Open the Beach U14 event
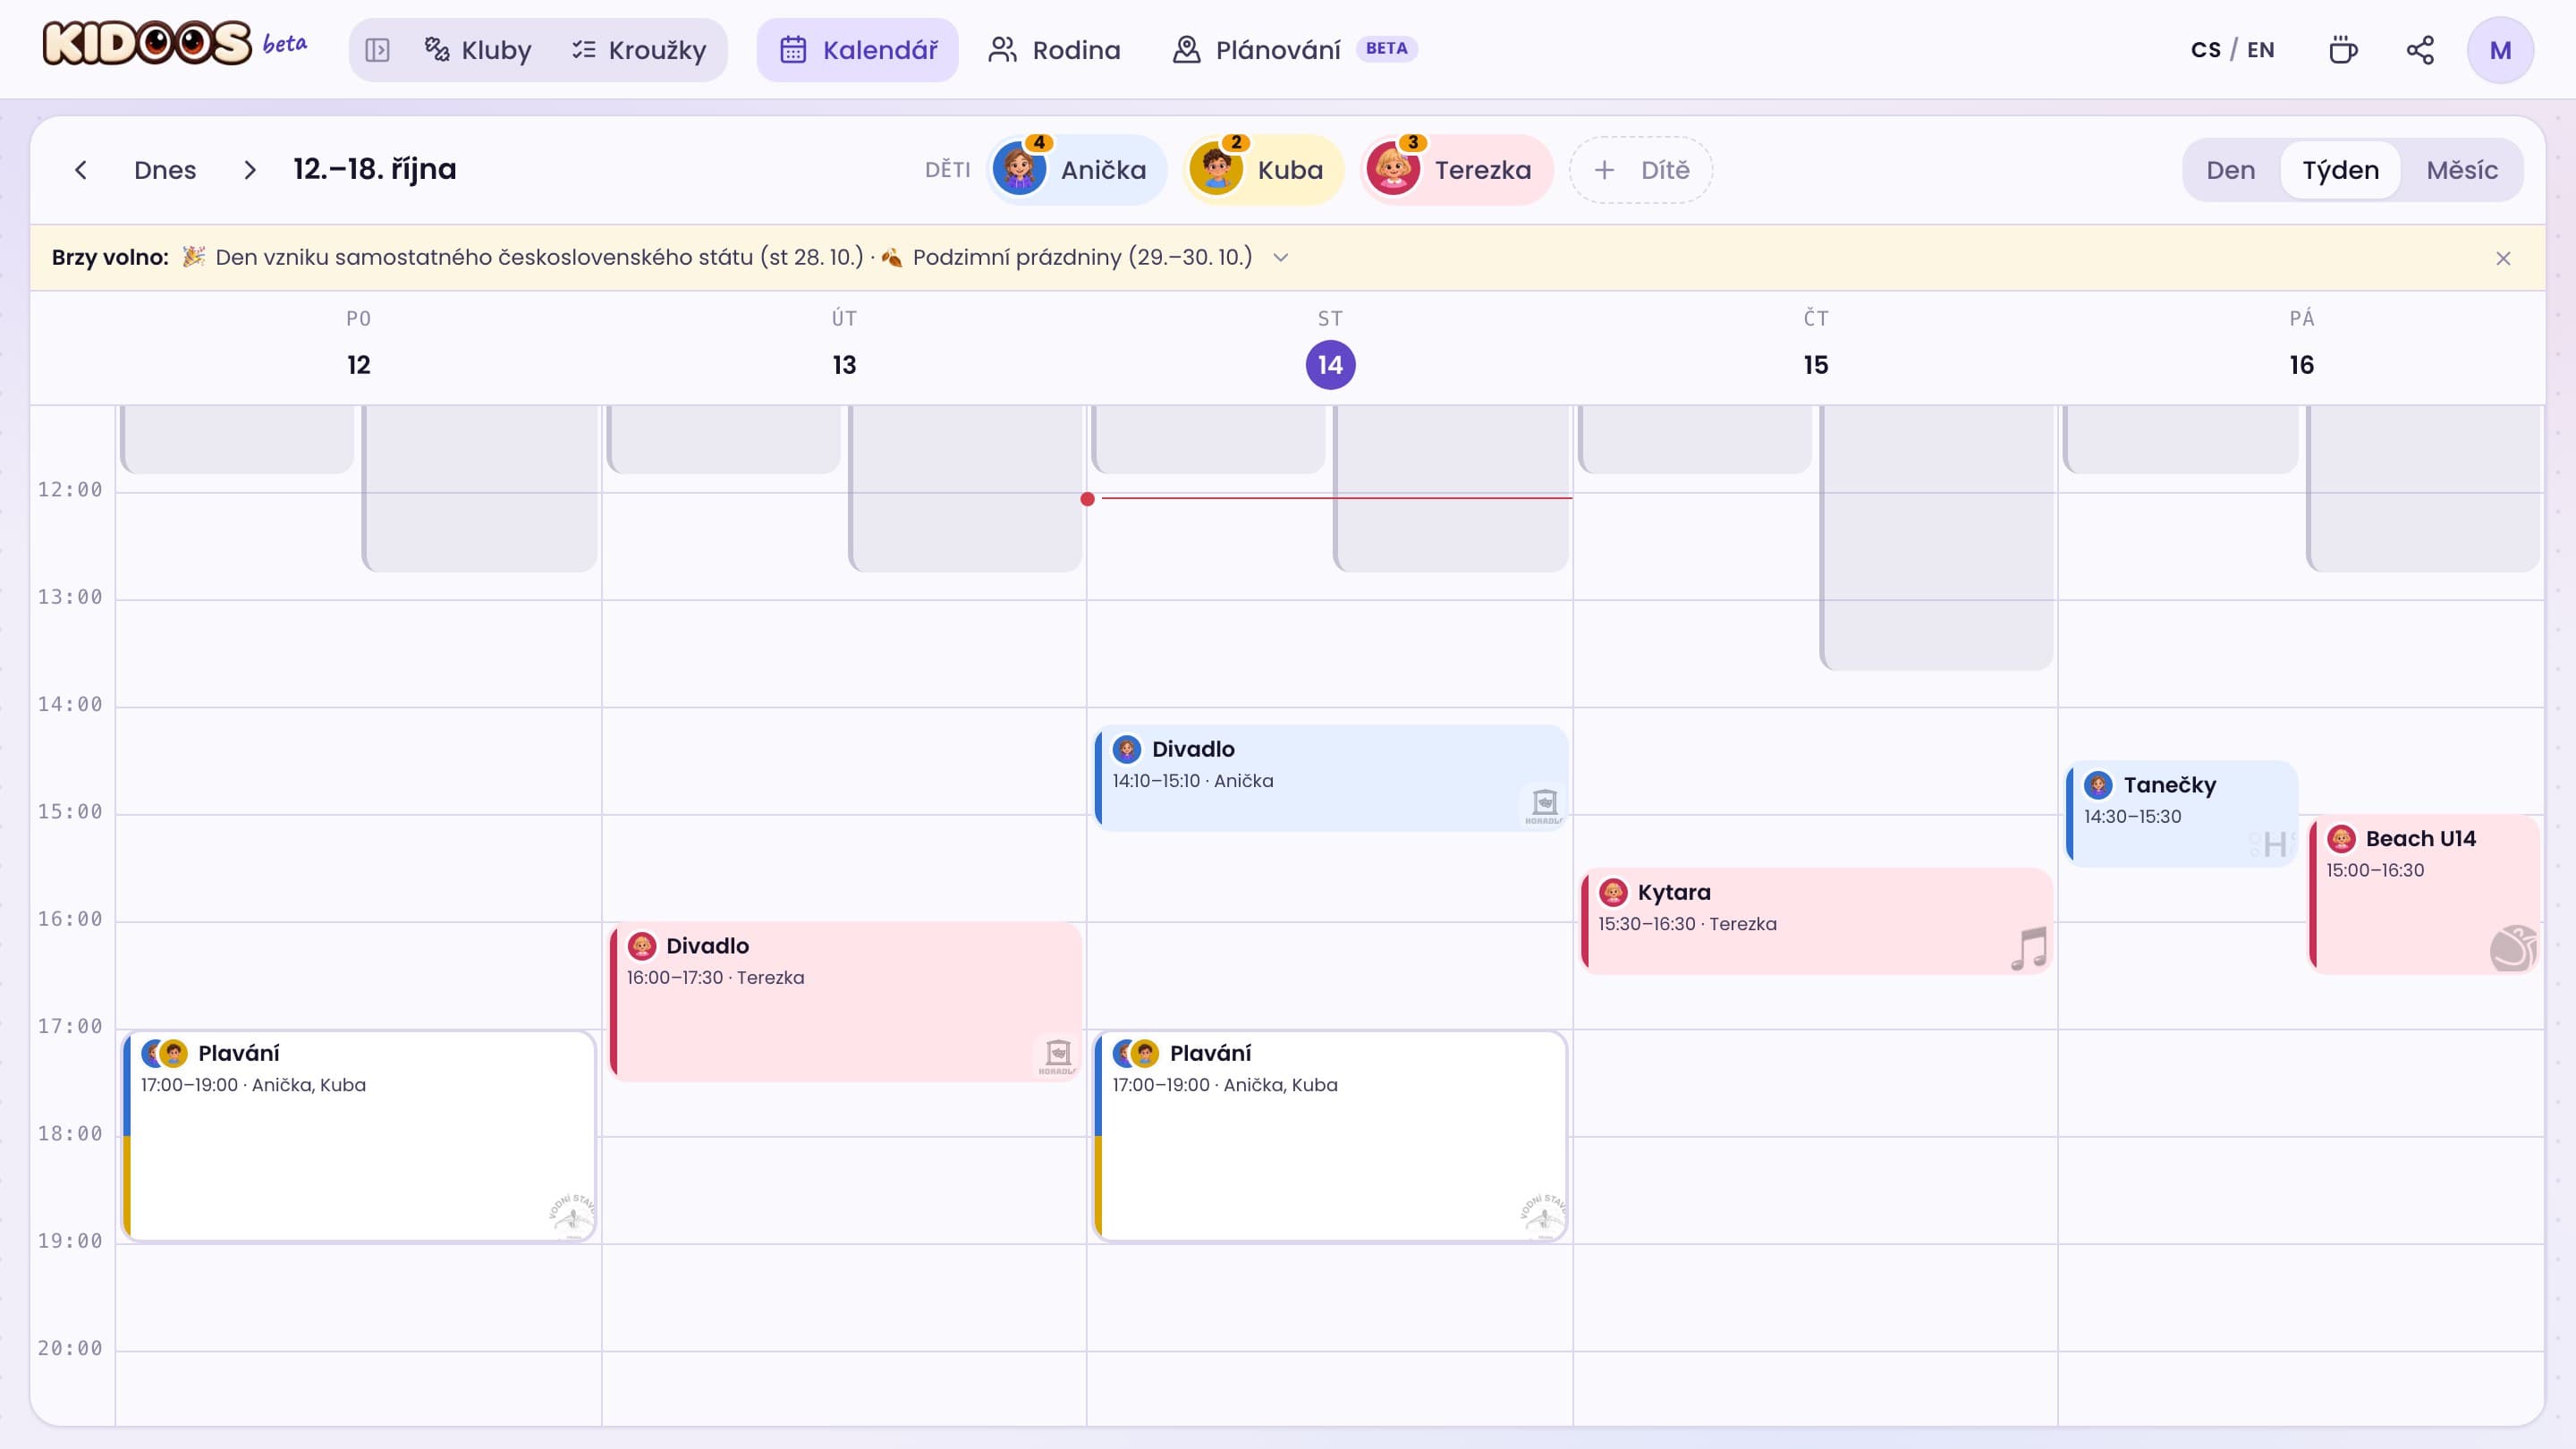 tap(2424, 895)
